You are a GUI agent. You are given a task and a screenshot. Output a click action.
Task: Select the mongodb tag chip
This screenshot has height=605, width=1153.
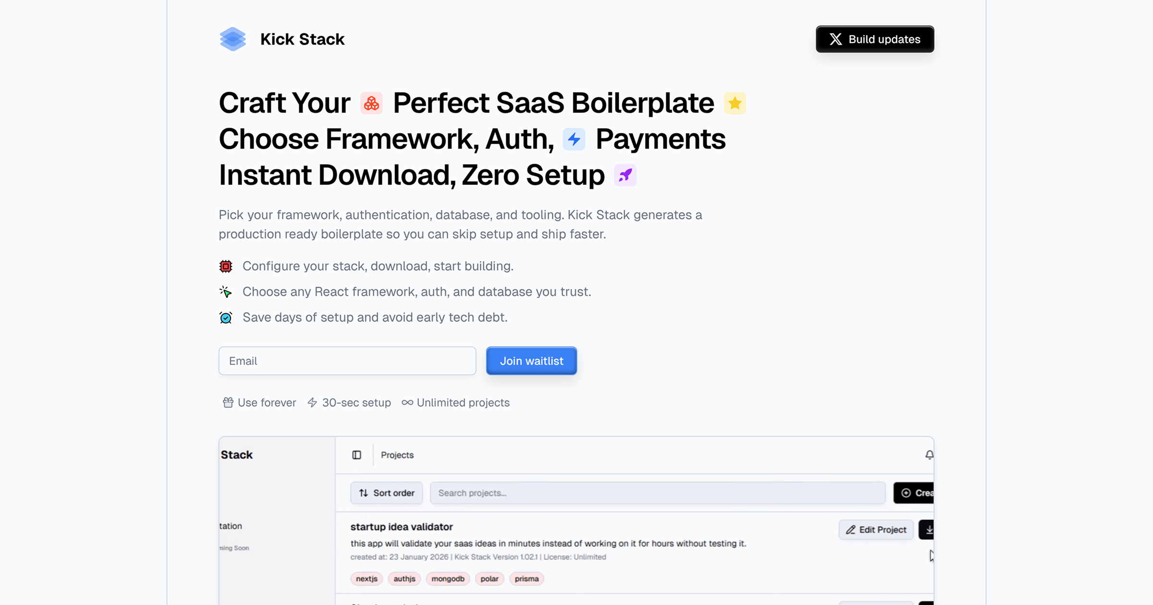[448, 579]
